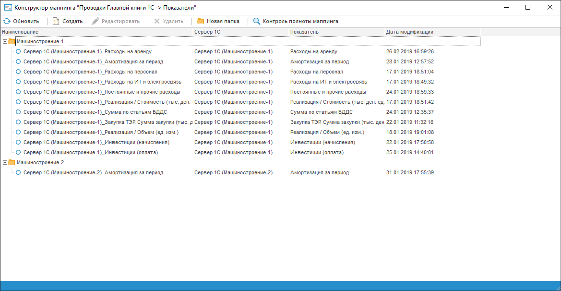Select the Сервер 1С (Машиностроение-2)_Амортизация за период item
Viewport: 561px width, 291px height.
click(94, 172)
